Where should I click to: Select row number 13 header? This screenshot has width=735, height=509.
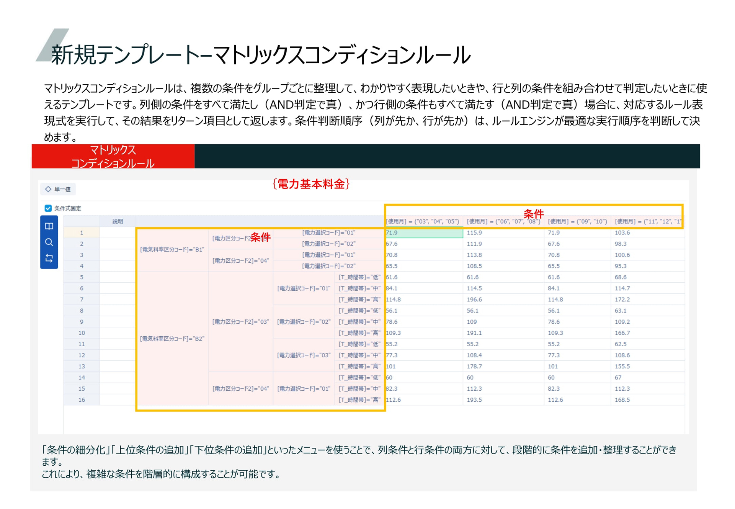point(82,366)
